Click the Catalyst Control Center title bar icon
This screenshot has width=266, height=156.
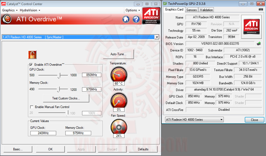coord(3,4)
